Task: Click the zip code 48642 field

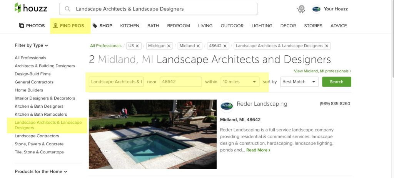Action: [181, 82]
